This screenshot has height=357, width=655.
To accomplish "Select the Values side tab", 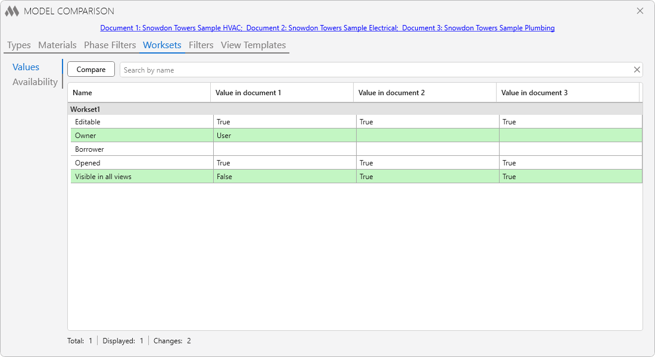I will (26, 67).
